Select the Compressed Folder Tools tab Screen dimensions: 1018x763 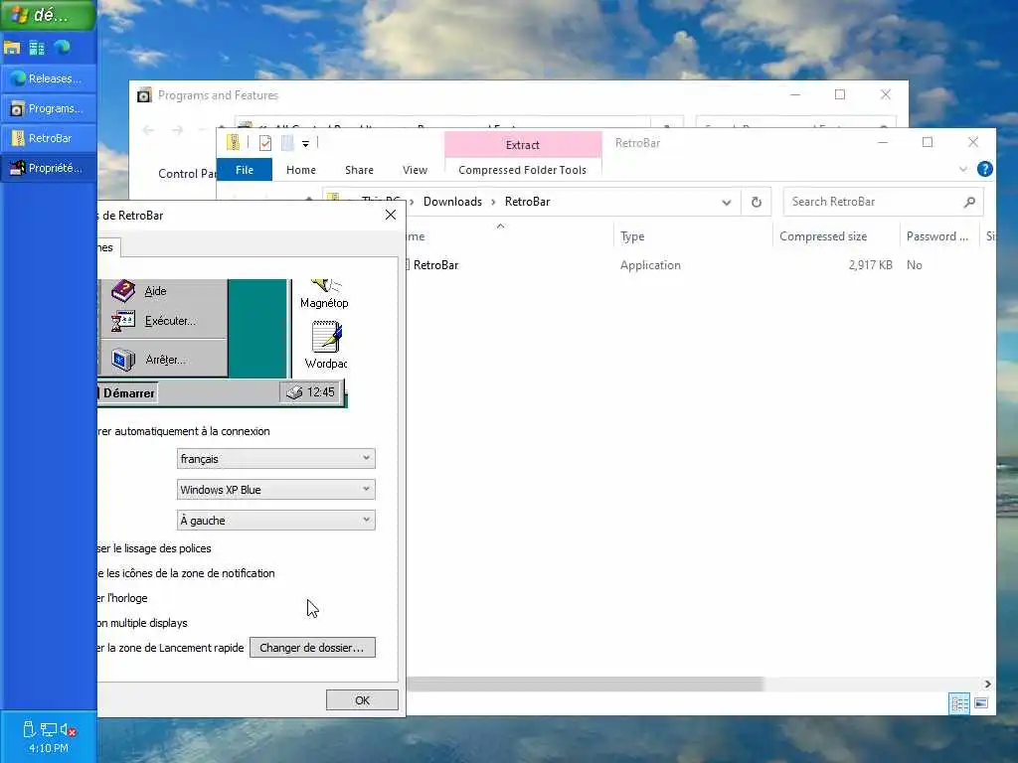tap(523, 170)
